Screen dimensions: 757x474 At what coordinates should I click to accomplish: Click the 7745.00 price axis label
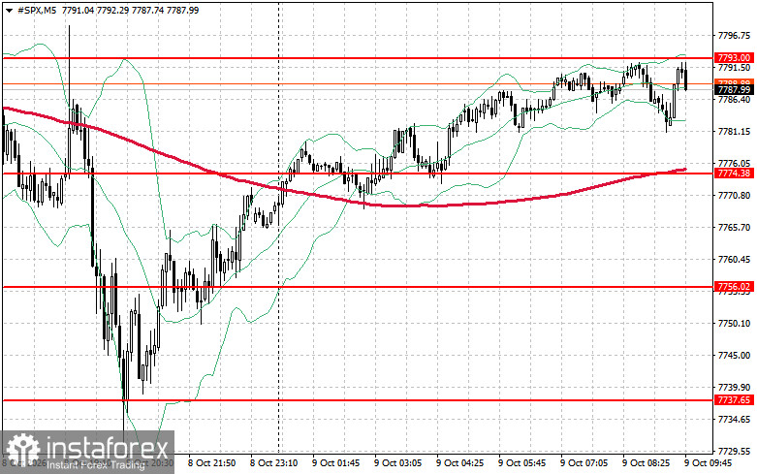734,356
